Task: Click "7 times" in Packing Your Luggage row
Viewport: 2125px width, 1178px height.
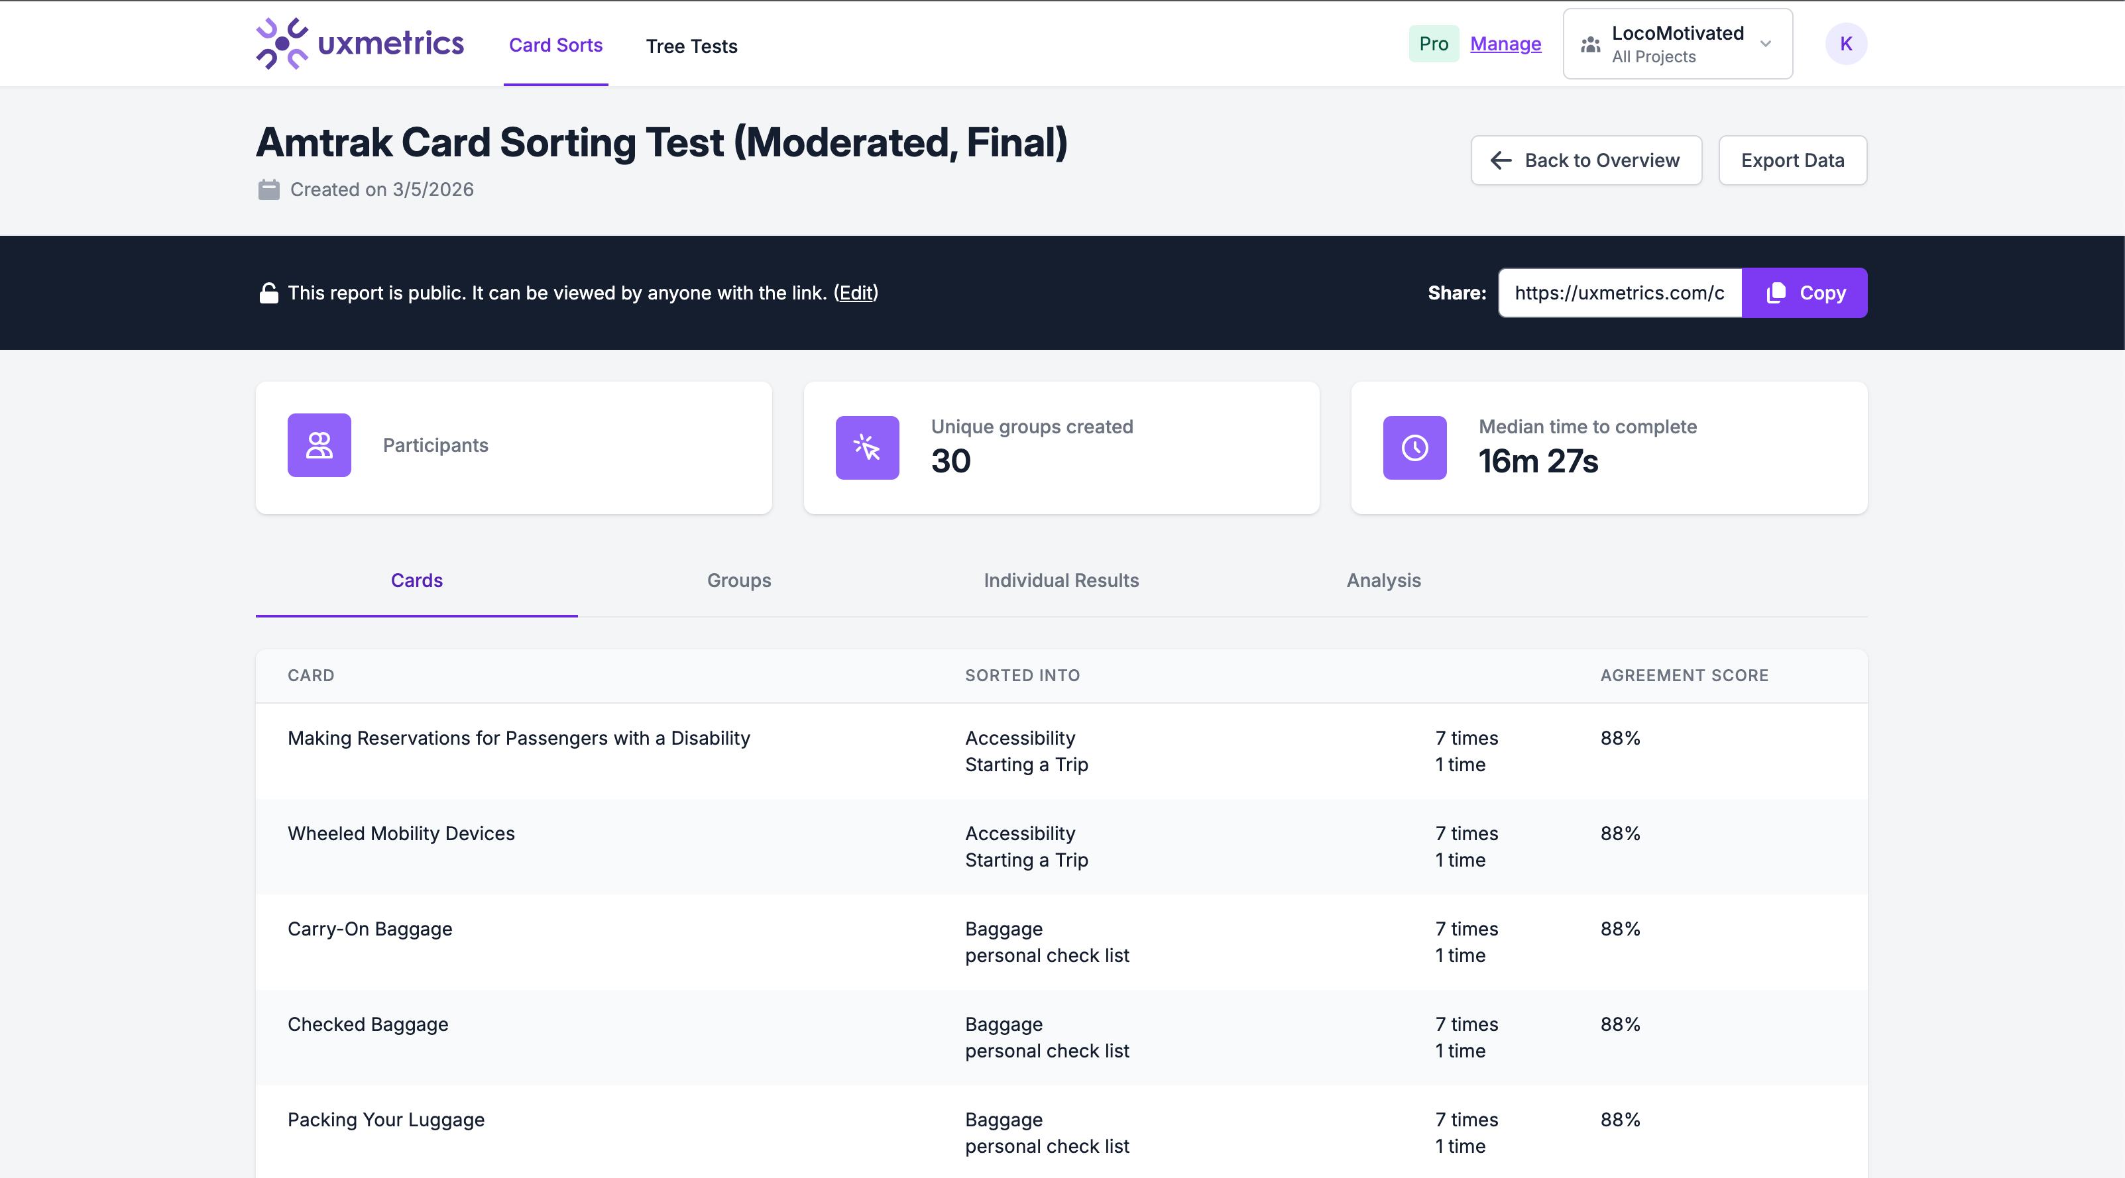Action: [x=1467, y=1120]
